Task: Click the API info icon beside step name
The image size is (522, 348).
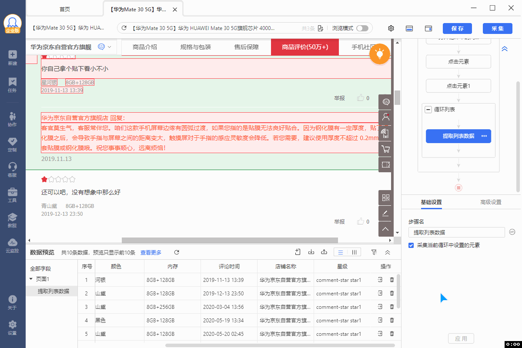Action: point(512,232)
